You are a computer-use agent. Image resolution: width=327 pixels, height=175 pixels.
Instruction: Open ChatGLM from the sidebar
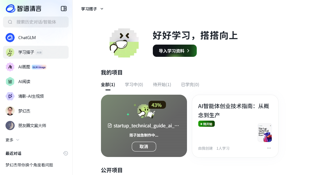[36, 38]
